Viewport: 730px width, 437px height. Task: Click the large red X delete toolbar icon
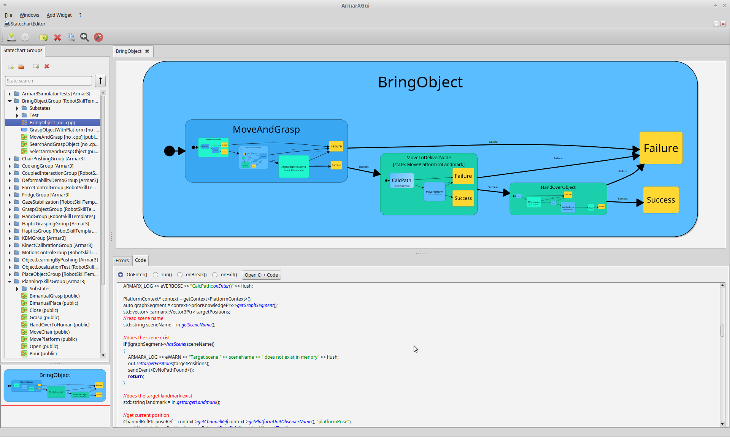[57, 37]
